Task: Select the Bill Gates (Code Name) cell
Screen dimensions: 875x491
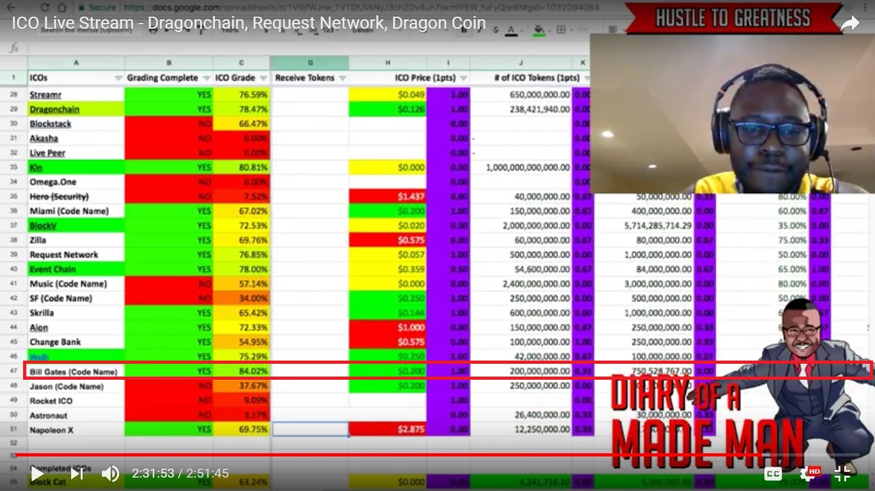Action: 76,371
